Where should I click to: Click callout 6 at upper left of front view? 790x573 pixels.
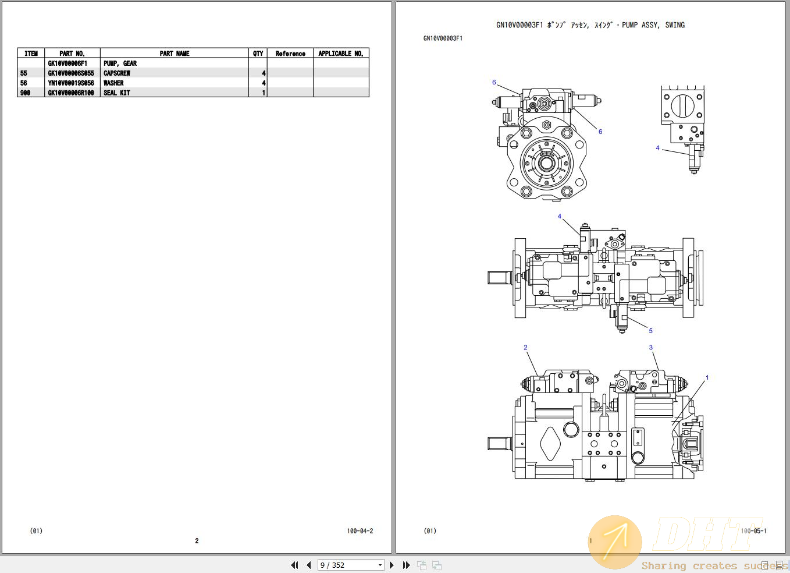494,82
